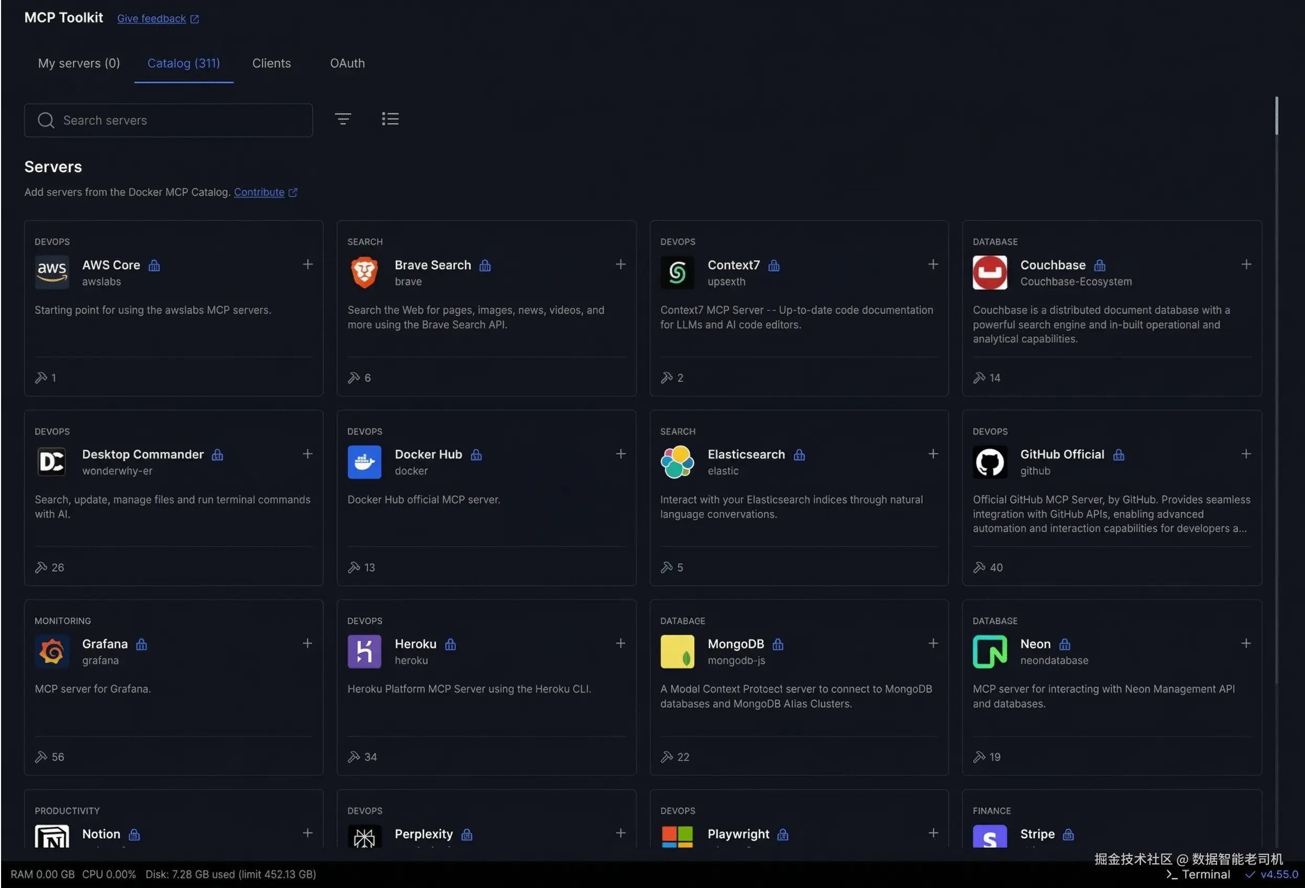
Task: Click the Grafana logo icon
Action: (52, 652)
